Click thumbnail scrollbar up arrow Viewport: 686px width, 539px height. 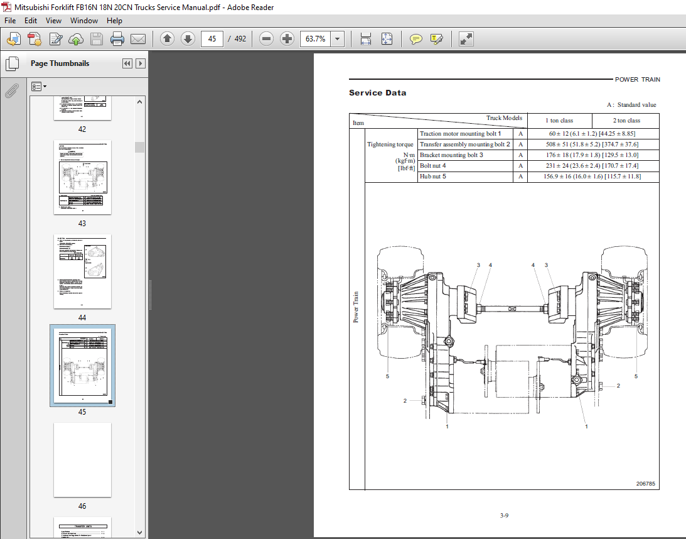(x=139, y=102)
